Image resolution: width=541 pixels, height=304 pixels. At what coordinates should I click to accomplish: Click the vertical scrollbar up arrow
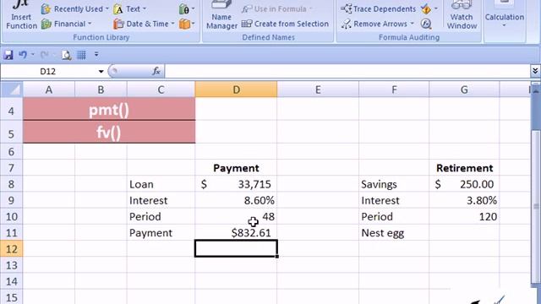coord(536,90)
